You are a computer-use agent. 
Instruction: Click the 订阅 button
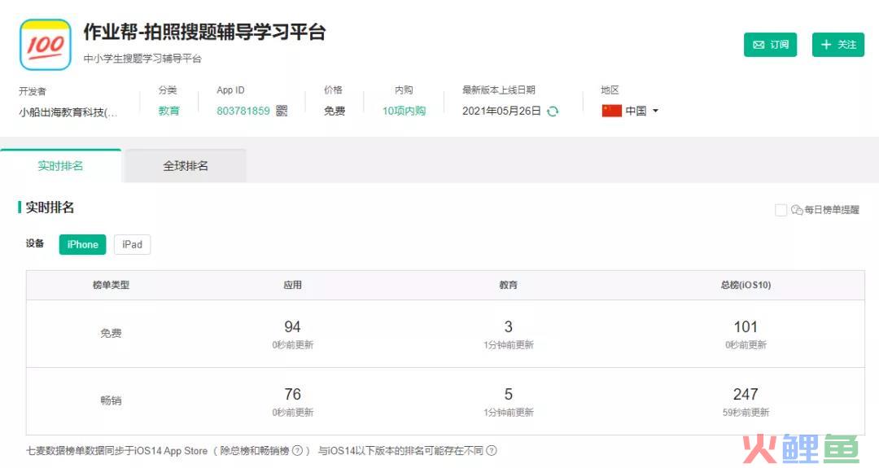tap(770, 45)
